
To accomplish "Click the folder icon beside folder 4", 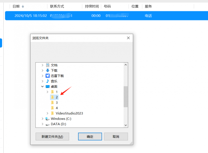I will 53,108.
